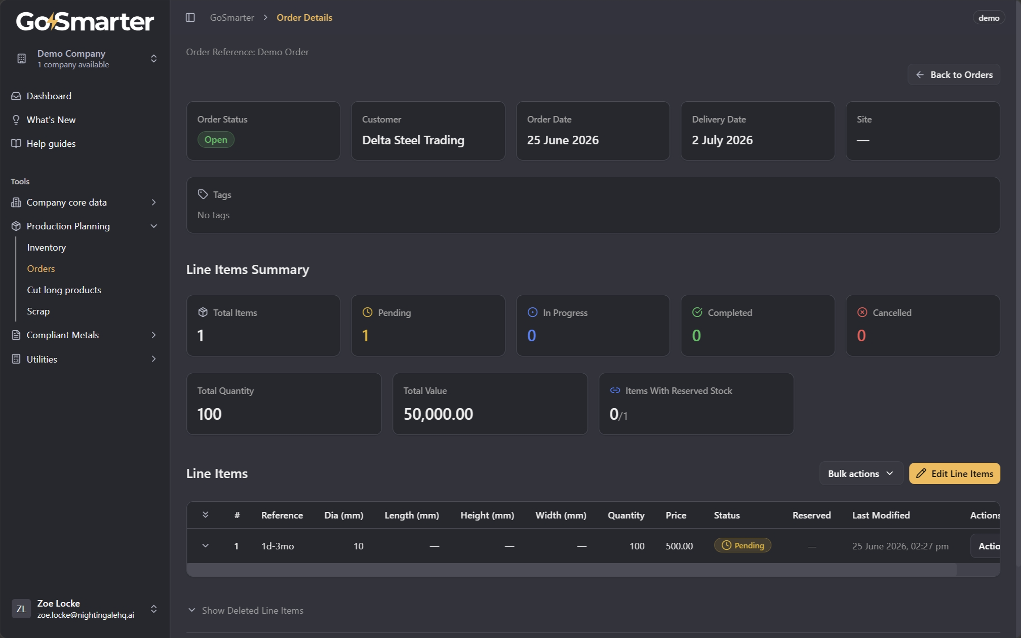Viewport: 1021px width, 638px height.
Task: Click the Total Items package icon
Action: [x=203, y=312]
